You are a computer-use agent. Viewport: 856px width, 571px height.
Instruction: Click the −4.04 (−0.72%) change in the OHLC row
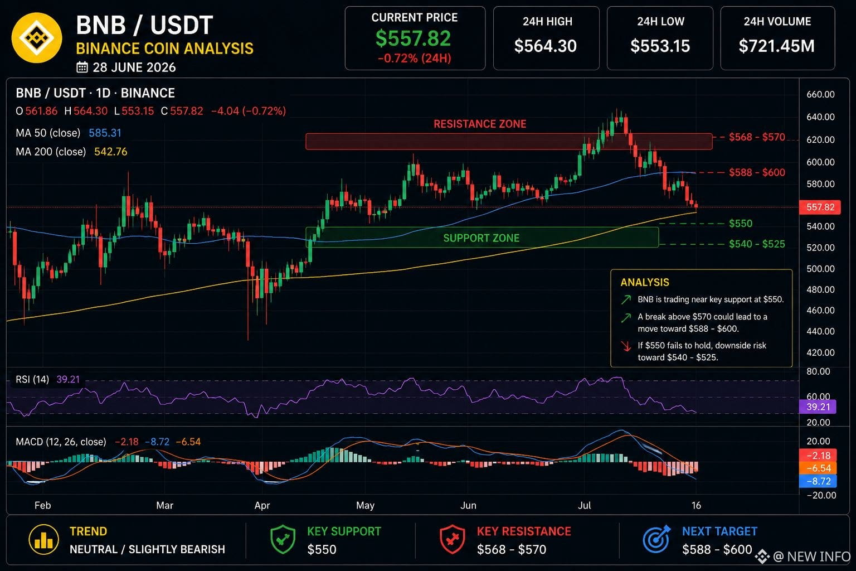pos(249,111)
